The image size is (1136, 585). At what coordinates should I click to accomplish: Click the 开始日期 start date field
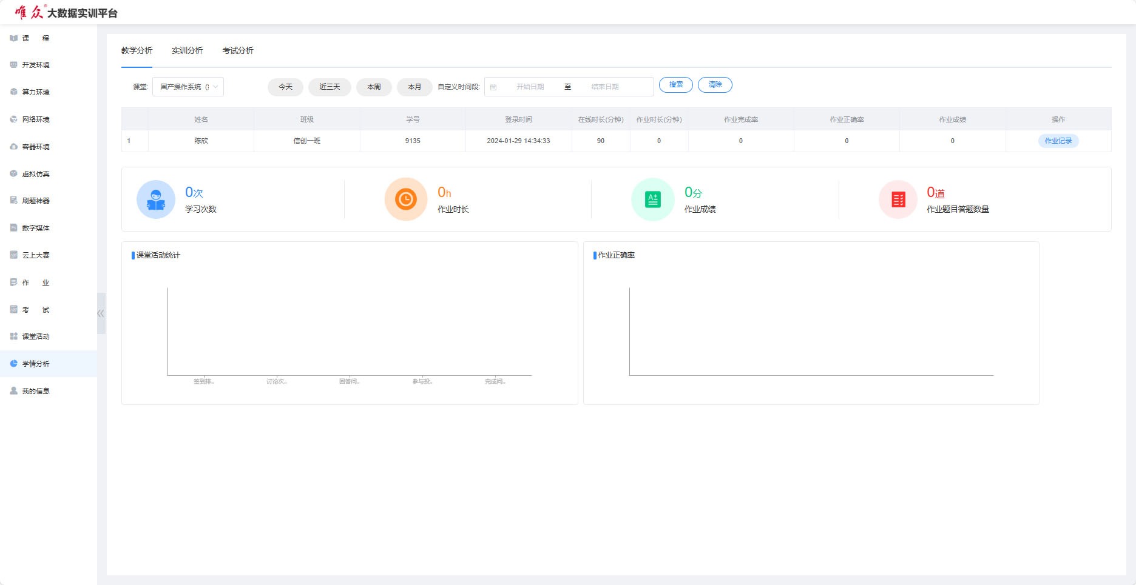530,87
